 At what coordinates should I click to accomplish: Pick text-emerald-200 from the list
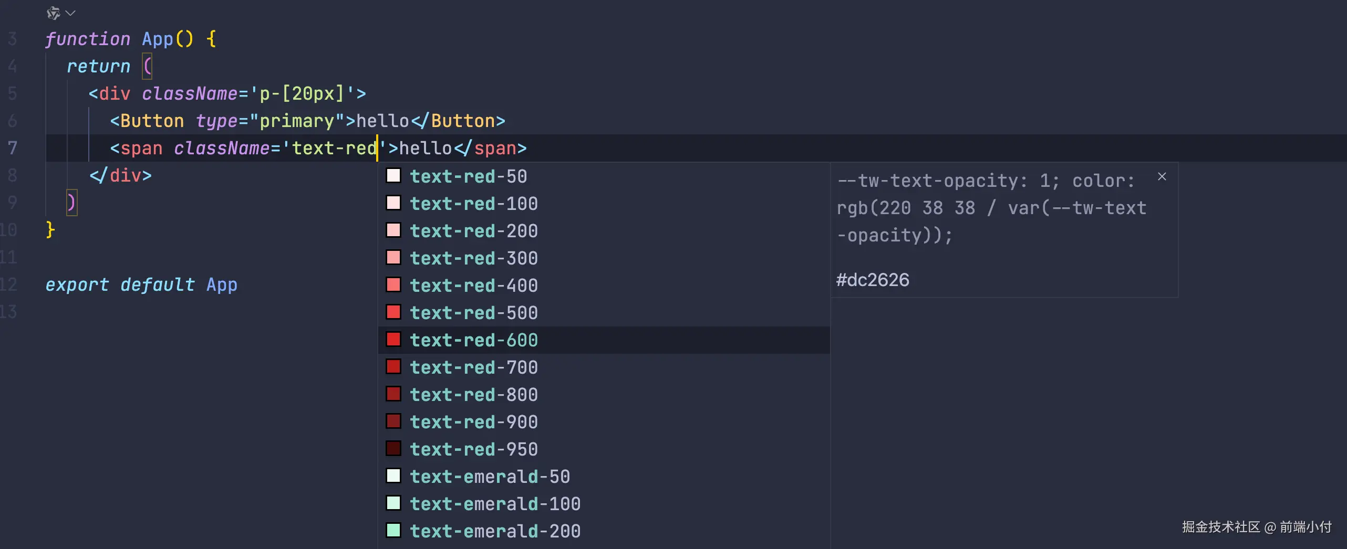click(495, 531)
